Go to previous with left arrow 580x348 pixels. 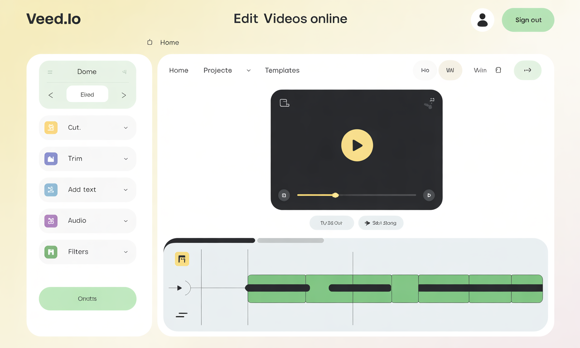(51, 95)
